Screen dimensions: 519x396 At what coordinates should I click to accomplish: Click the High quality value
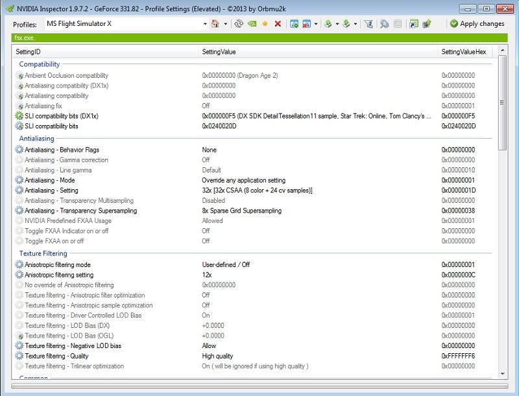point(217,356)
